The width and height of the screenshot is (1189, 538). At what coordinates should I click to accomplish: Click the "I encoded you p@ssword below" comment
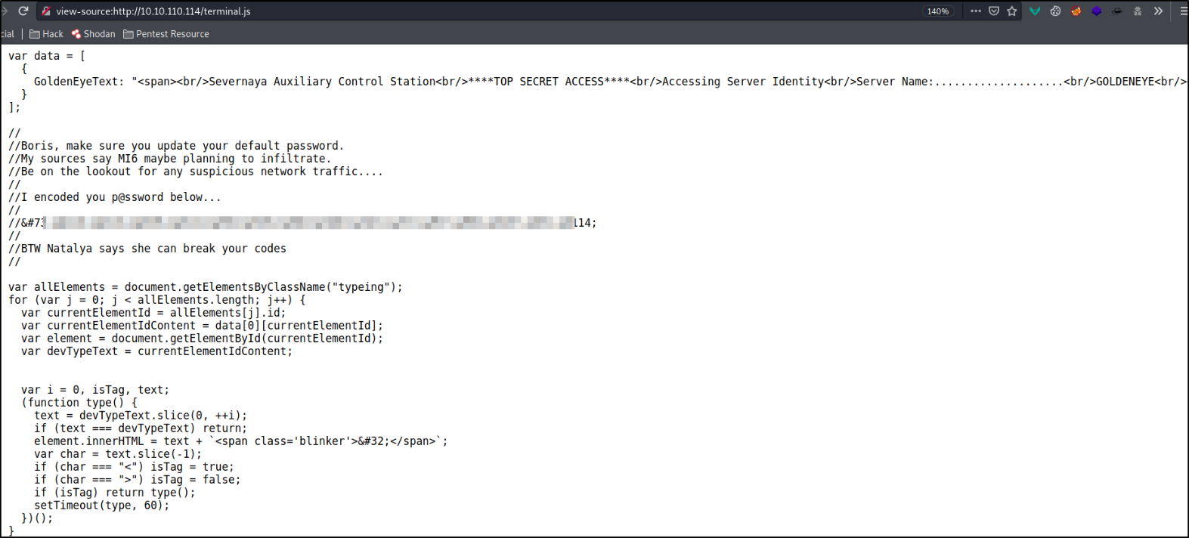click(115, 197)
